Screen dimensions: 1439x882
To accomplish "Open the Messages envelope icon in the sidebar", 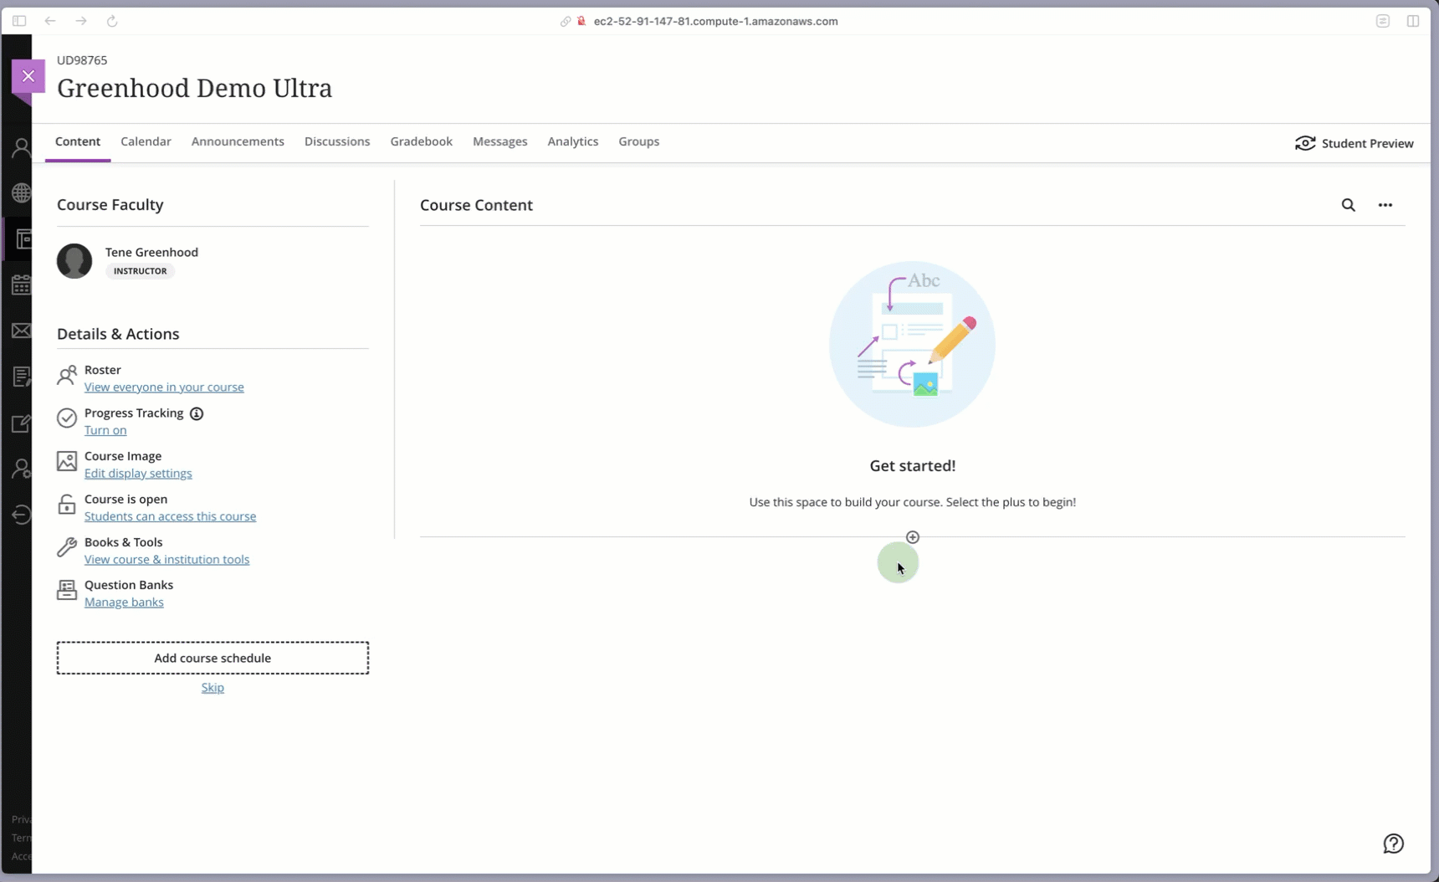I will [x=21, y=331].
